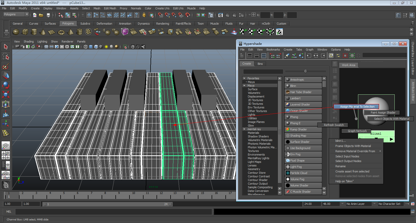416x223 pixels.
Task: Pick the Scale tool in the toolbox
Action: [6, 95]
